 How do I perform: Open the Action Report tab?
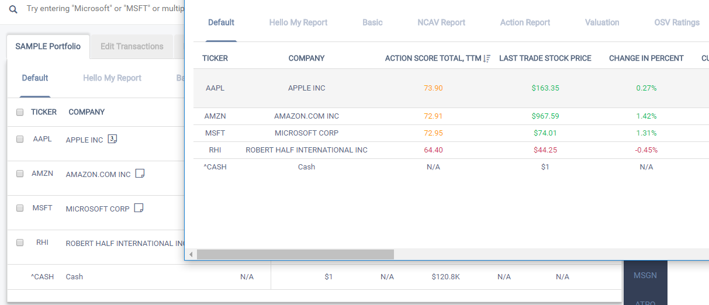525,22
